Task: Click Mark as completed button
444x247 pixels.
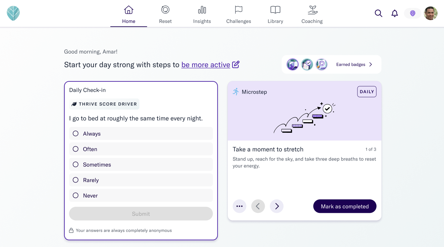Action: coord(345,206)
